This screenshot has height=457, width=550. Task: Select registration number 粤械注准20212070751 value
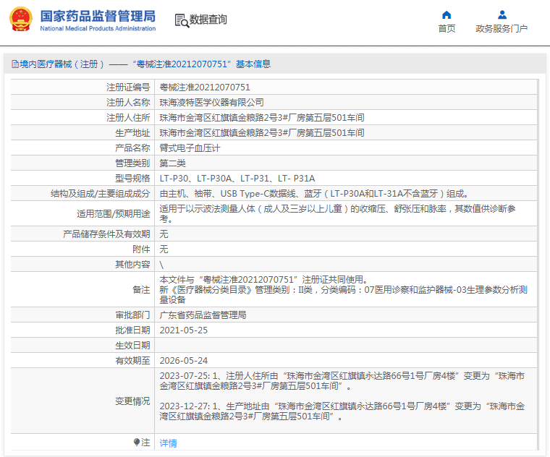coord(205,87)
